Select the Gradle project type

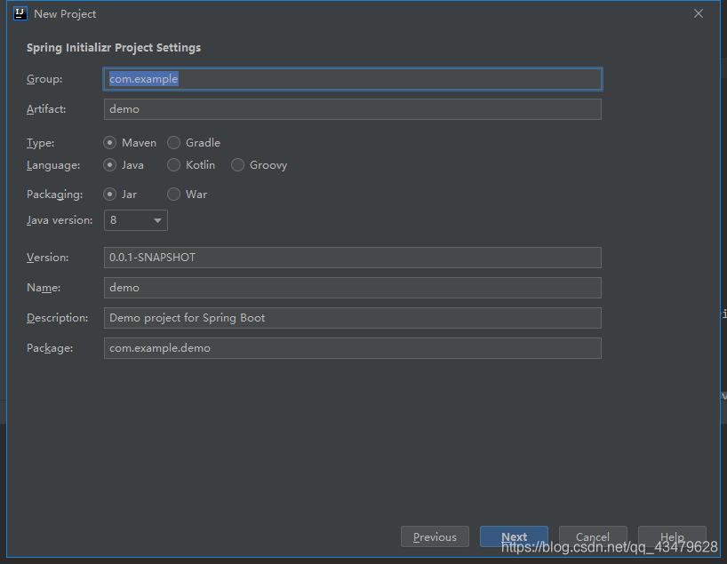pos(194,143)
